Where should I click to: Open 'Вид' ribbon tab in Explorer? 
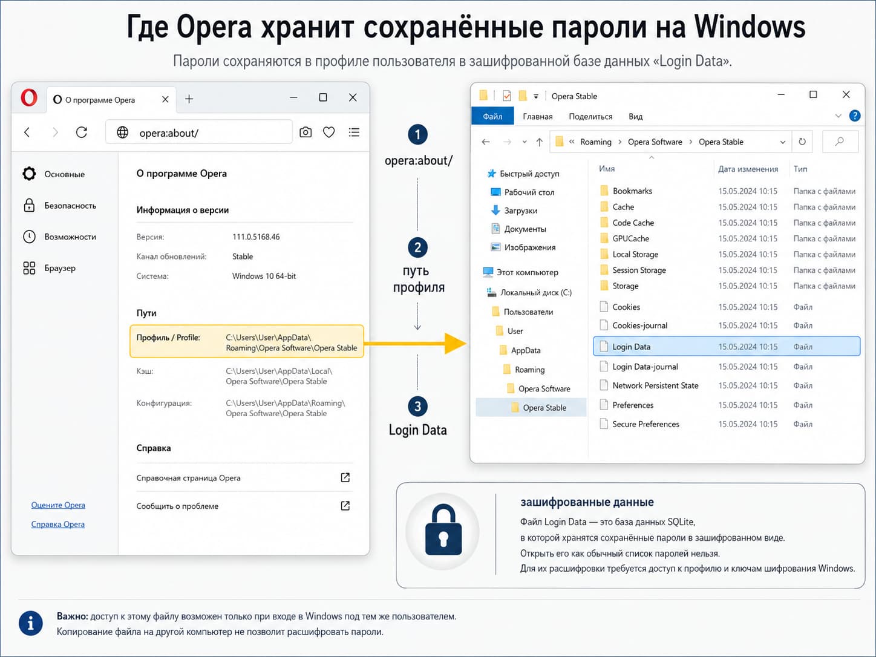(x=635, y=116)
